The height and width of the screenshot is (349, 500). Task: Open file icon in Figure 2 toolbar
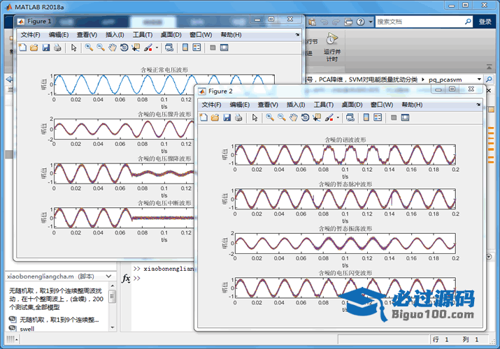tap(215, 117)
